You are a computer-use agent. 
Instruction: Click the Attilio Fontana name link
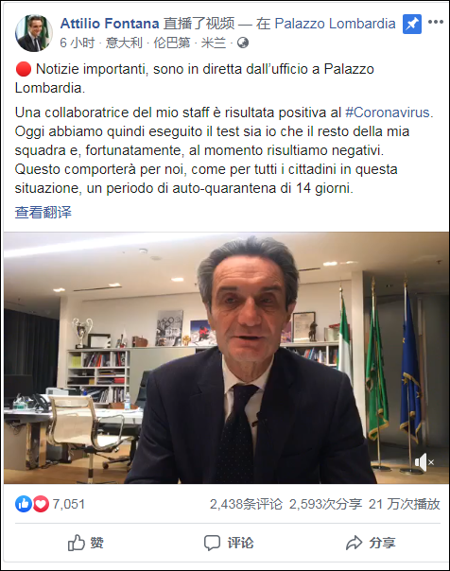tap(110, 24)
